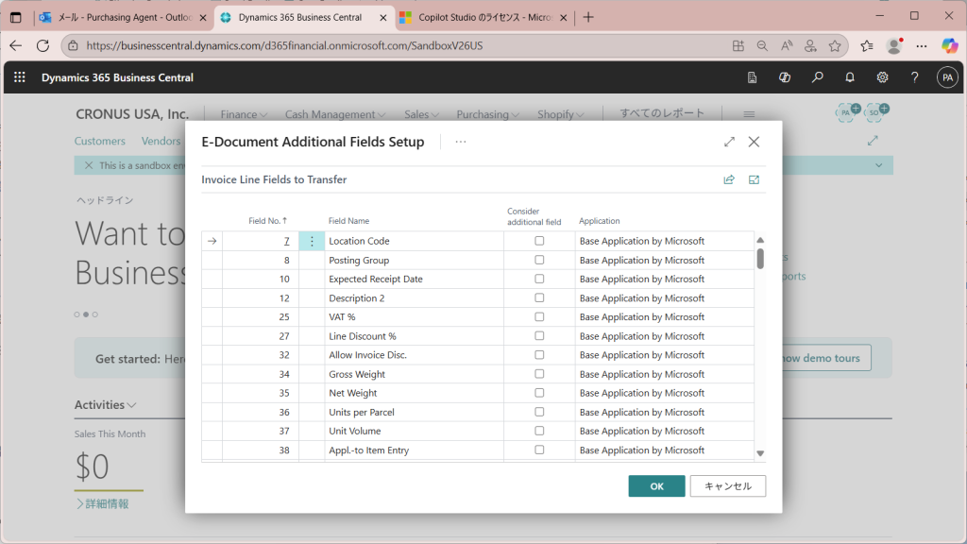Click the scroll down arrow in field list
Viewport: 967px width, 544px height.
pyautogui.click(x=760, y=453)
